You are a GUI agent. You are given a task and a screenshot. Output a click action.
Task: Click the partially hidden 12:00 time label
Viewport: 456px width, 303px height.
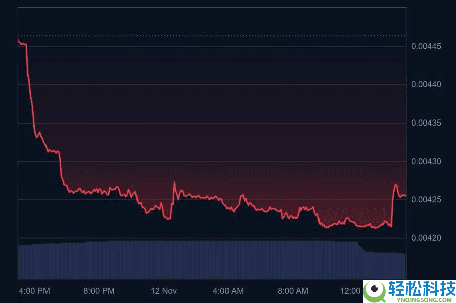pyautogui.click(x=351, y=291)
